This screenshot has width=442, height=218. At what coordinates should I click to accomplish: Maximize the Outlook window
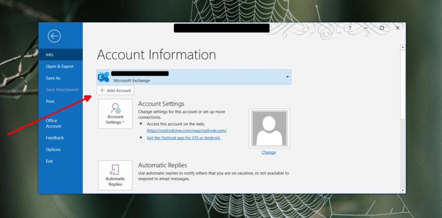[x=382, y=28]
